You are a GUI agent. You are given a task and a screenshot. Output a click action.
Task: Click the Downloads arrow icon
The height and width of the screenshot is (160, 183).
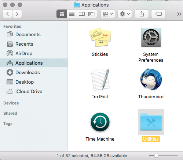pos(10,72)
